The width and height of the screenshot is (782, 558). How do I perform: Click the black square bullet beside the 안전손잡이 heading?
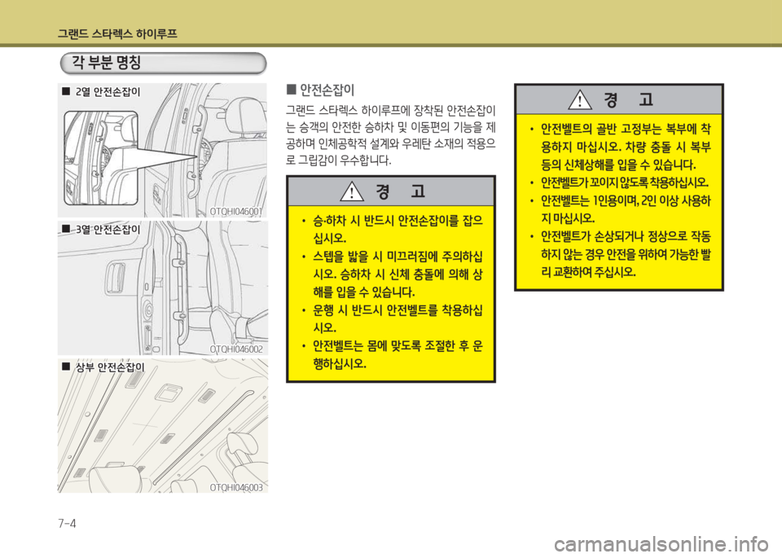(x=292, y=90)
